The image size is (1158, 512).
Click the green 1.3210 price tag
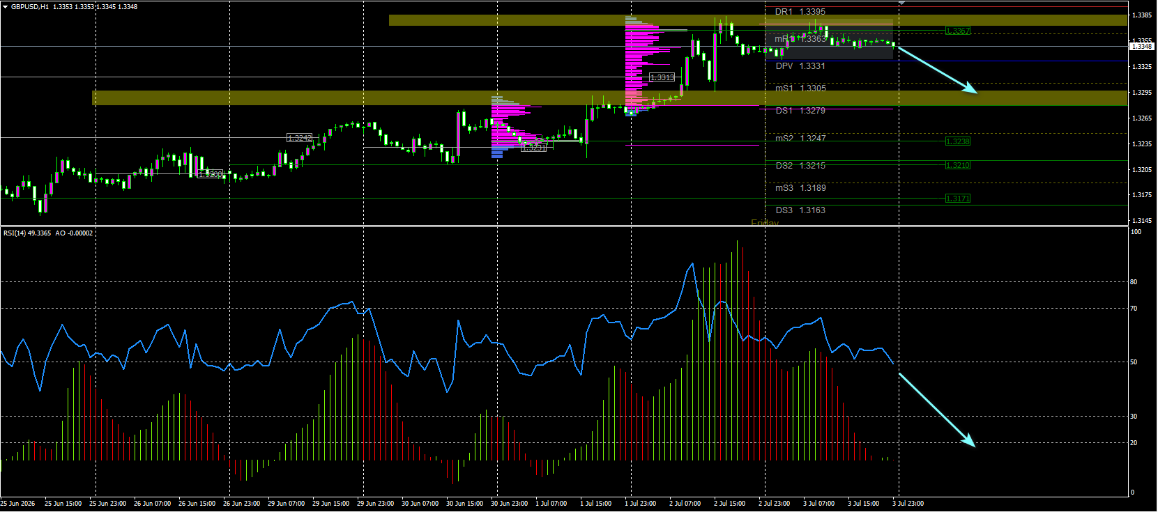pyautogui.click(x=957, y=165)
